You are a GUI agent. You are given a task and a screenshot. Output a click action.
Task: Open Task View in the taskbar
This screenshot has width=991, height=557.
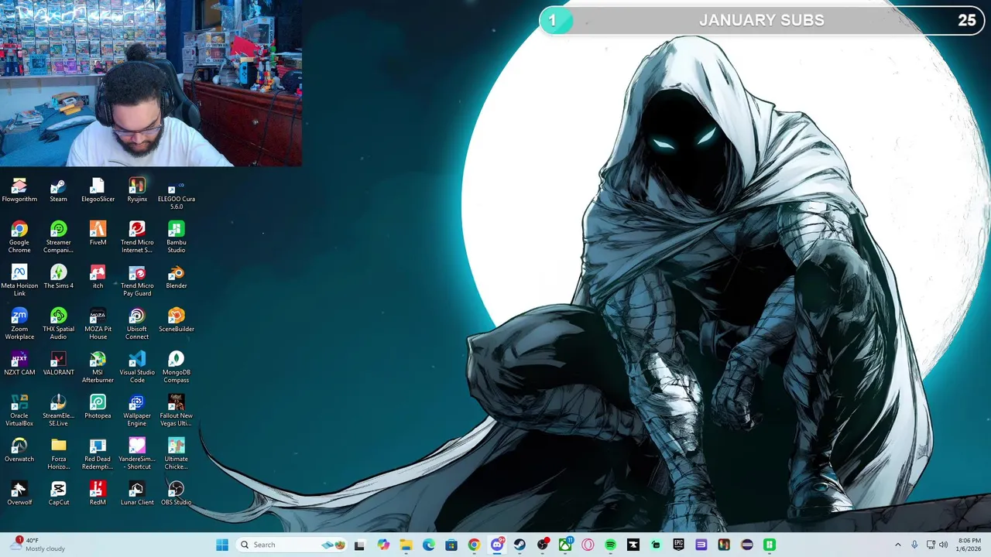click(x=359, y=545)
